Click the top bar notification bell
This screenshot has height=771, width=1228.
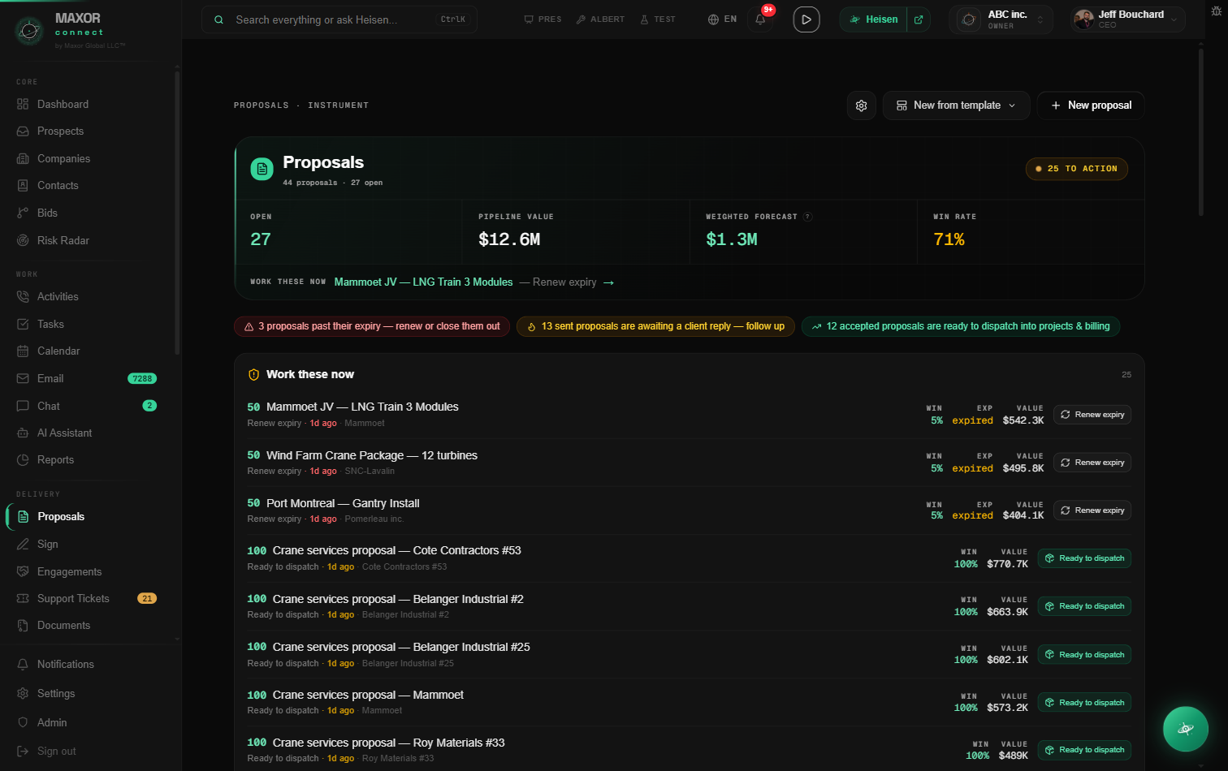click(760, 19)
